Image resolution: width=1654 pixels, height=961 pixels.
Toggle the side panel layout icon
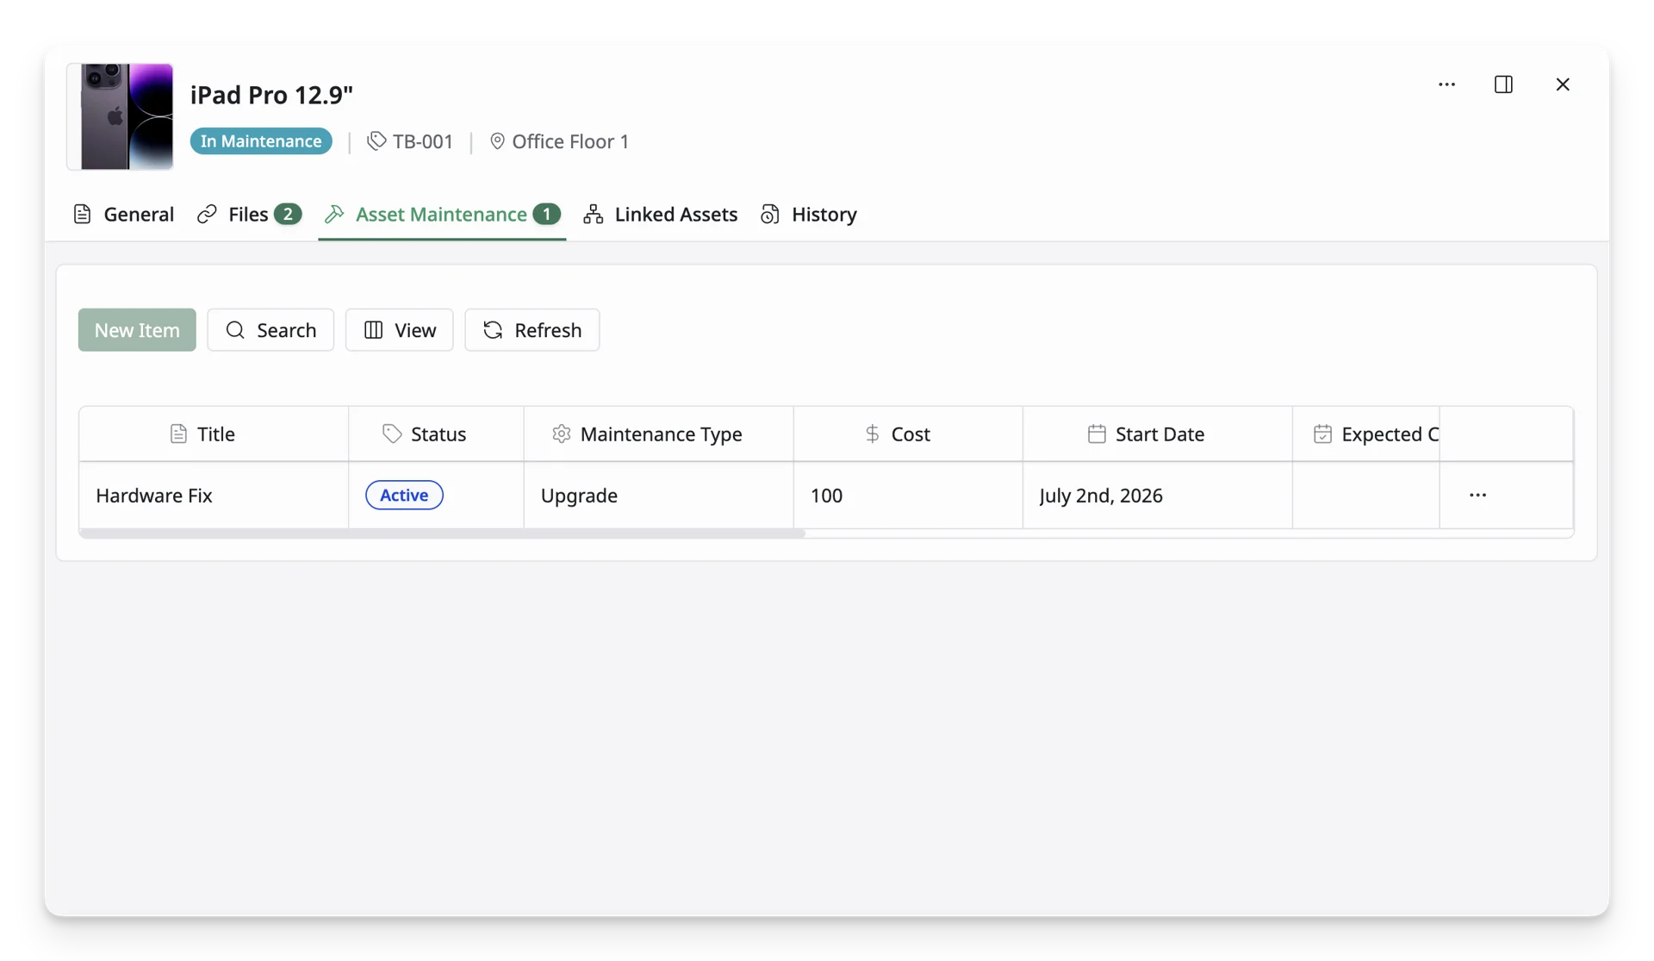[x=1503, y=84]
